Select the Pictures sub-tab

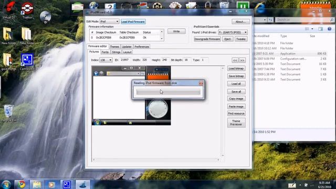(x=94, y=52)
